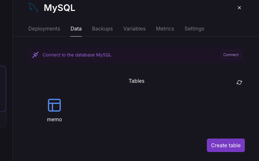The height and width of the screenshot is (161, 259).
Task: Open the memo table icon
Action: coord(54,105)
